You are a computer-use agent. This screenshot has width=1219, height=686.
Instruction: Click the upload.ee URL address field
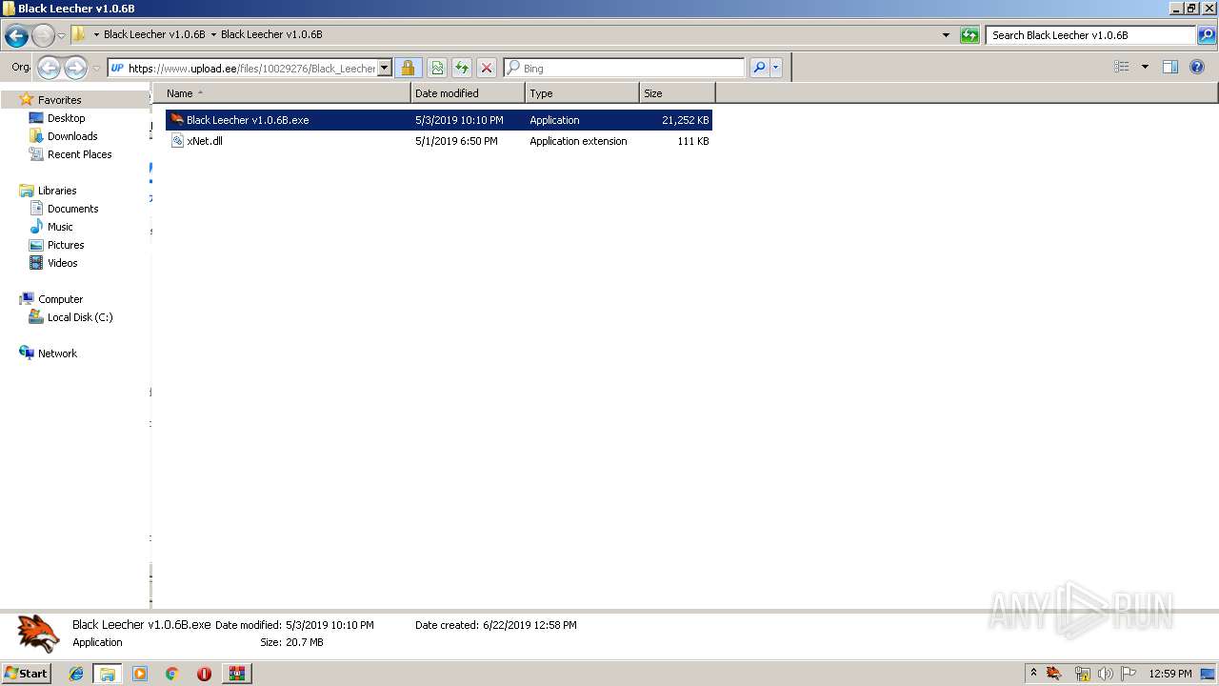[x=250, y=68]
